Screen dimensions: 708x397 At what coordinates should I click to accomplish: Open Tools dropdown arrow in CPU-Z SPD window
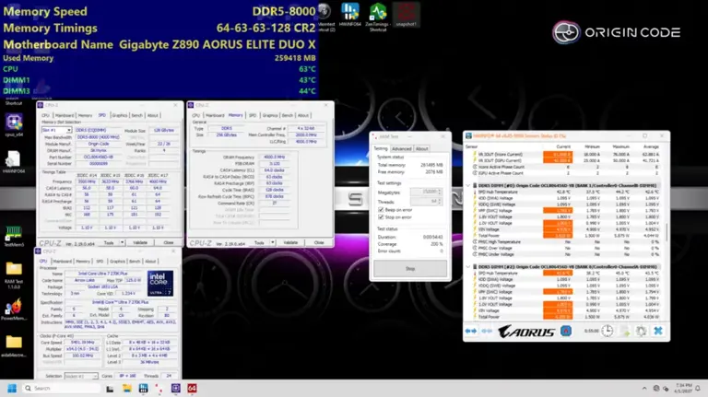coord(123,242)
